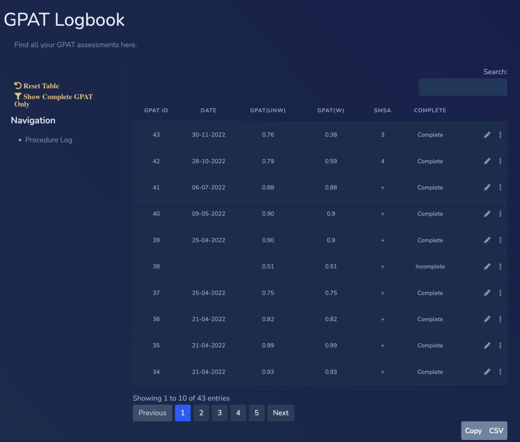The width and height of the screenshot is (520, 442).
Task: Go to page 4 of the table
Action: pyautogui.click(x=238, y=413)
